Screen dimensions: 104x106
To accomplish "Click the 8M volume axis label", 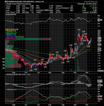I will [3, 59].
